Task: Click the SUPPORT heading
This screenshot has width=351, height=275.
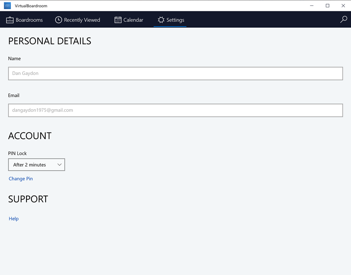Action: tap(28, 199)
